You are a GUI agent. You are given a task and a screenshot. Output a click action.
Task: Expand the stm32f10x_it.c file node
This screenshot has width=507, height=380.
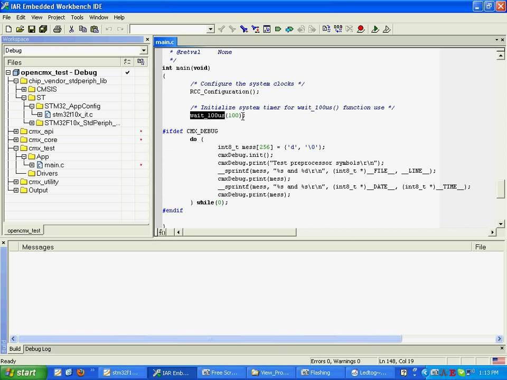[40, 115]
